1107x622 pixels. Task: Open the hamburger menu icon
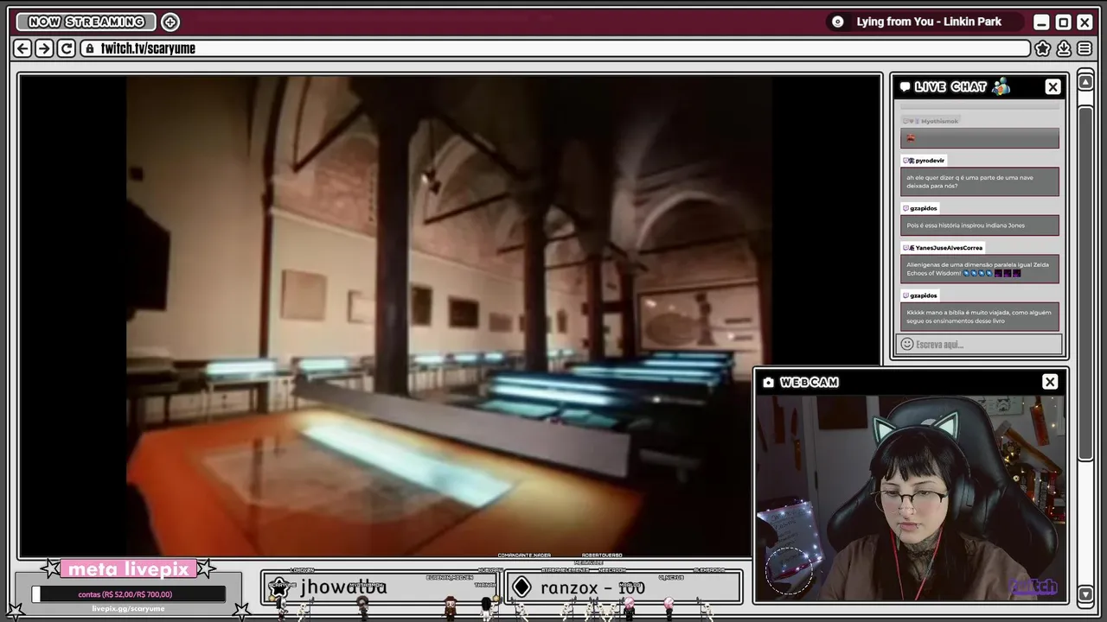pyautogui.click(x=1085, y=48)
